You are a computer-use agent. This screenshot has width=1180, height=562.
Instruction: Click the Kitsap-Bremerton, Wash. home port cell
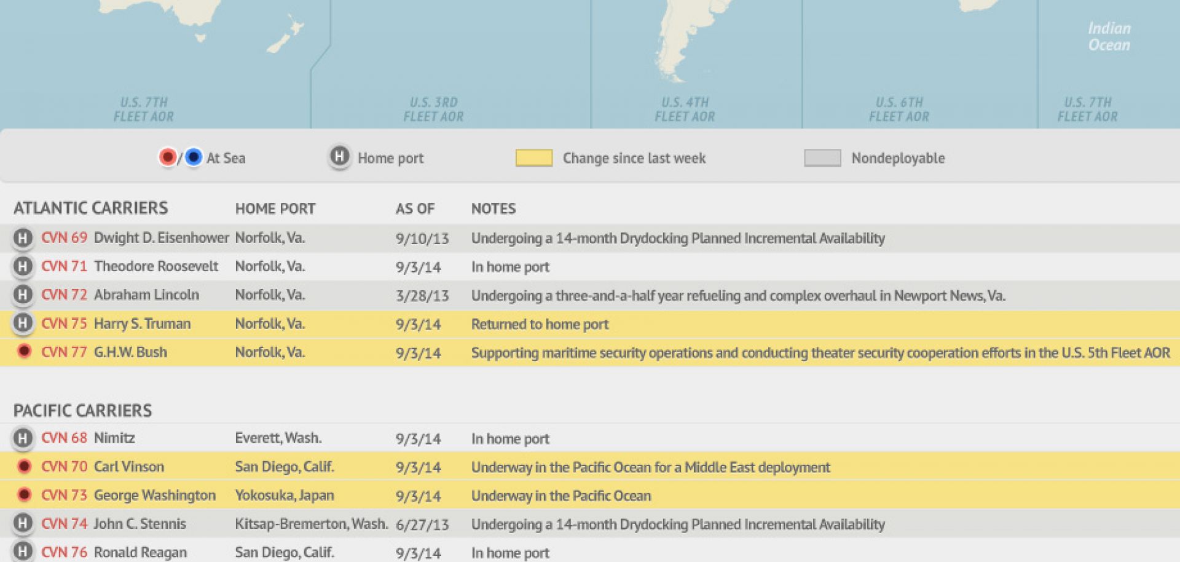[312, 523]
